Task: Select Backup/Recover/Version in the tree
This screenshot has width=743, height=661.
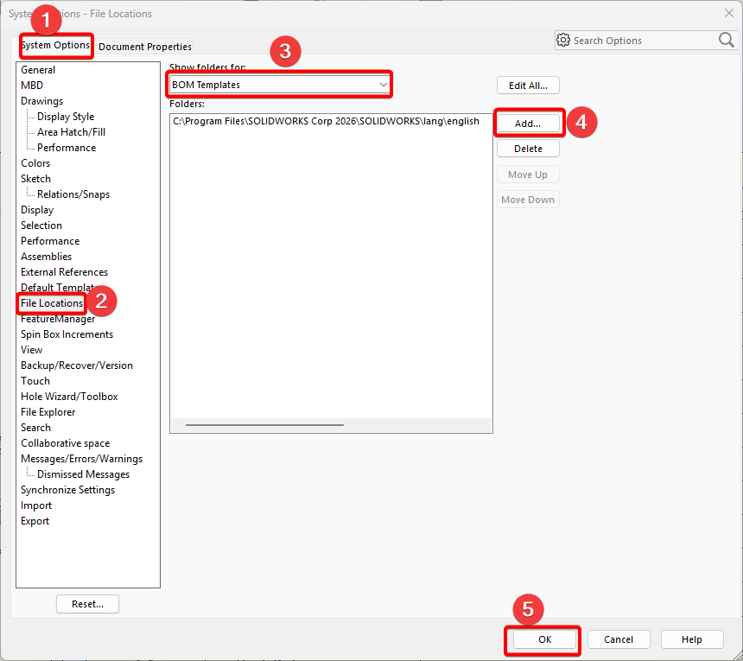Action: click(77, 365)
